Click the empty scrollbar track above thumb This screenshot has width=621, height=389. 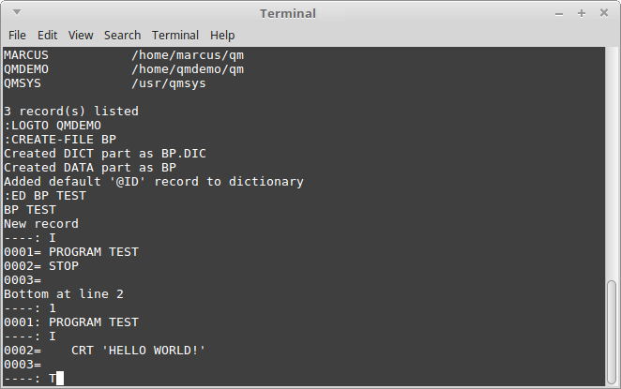coord(612,163)
